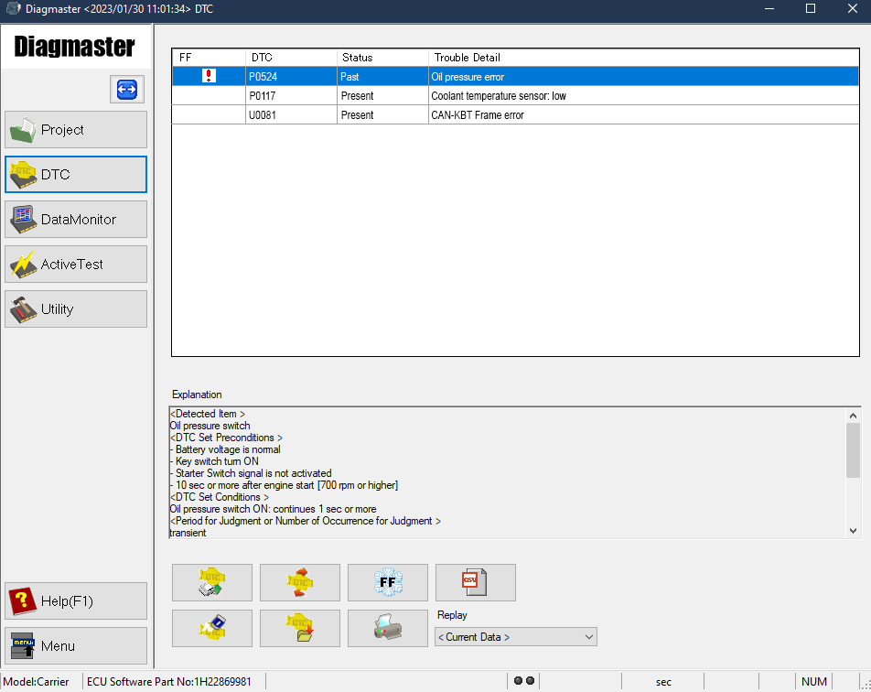This screenshot has height=692, width=871.
Task: Click the blue connection arrows icon
Action: click(x=127, y=90)
